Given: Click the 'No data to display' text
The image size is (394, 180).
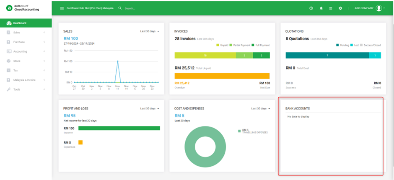Looking at the screenshot, I should [x=298, y=117].
